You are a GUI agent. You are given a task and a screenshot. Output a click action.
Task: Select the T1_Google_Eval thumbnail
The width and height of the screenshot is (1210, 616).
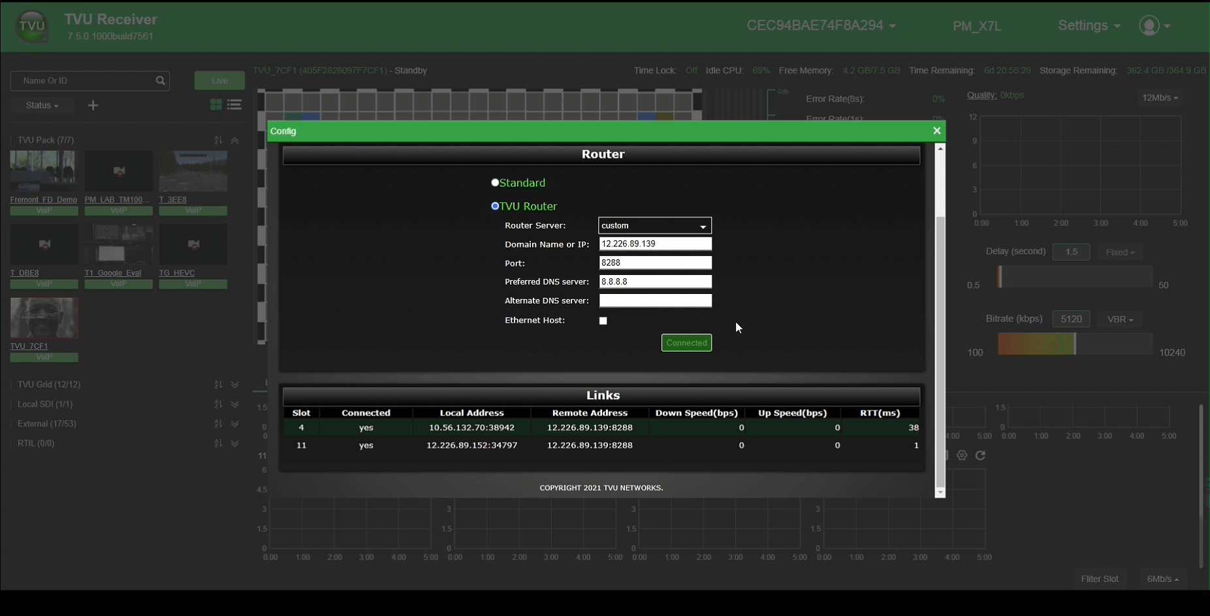coord(118,244)
